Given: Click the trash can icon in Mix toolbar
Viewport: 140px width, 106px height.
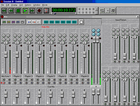Looking at the screenshot, I should click(x=22, y=22).
